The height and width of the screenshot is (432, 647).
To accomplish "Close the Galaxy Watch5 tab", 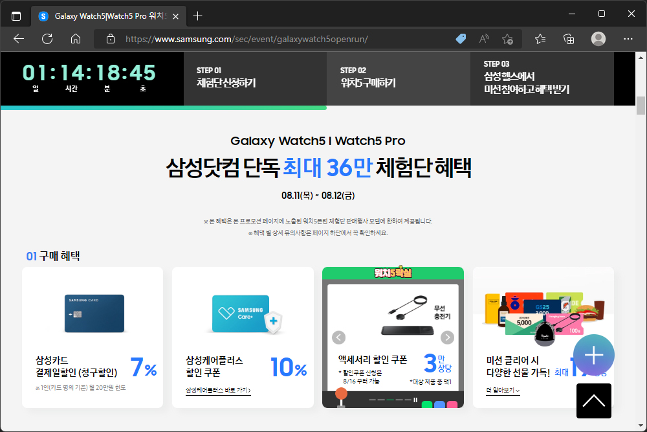I will pyautogui.click(x=176, y=16).
